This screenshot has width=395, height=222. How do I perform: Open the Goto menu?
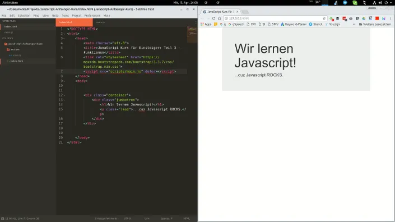[x=55, y=16]
